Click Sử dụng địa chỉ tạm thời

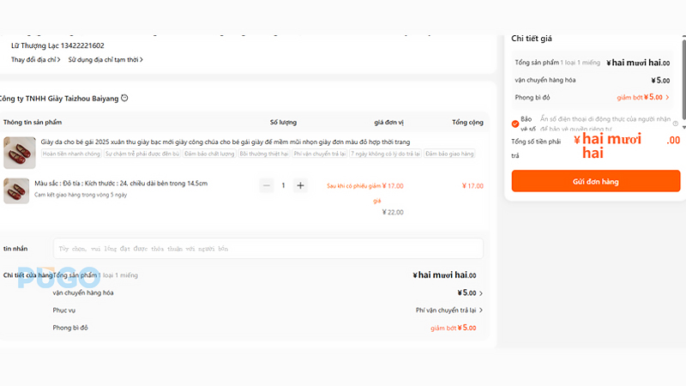(105, 60)
